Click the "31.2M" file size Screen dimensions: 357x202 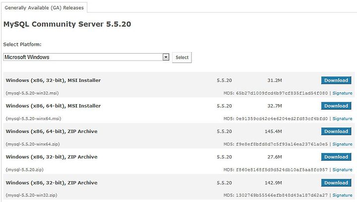[x=275, y=80]
